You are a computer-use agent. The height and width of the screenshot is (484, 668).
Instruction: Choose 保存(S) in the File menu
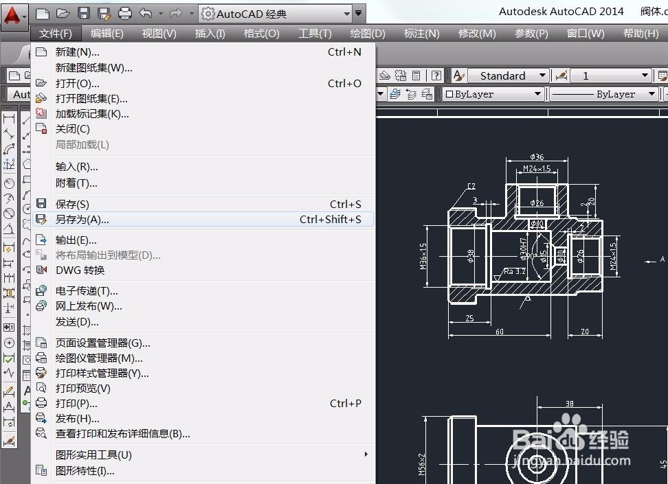tap(203, 205)
